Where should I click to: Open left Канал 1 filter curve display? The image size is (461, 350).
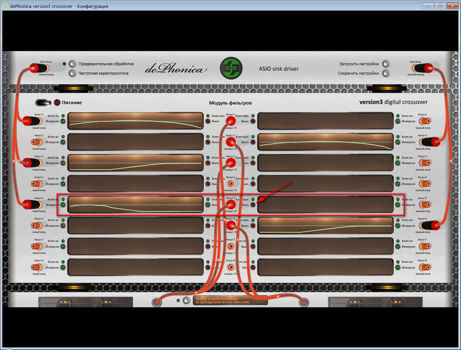[x=136, y=121]
